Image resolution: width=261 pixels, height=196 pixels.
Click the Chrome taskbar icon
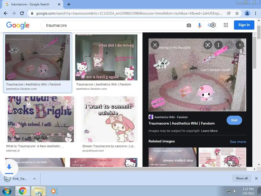click(x=23, y=191)
